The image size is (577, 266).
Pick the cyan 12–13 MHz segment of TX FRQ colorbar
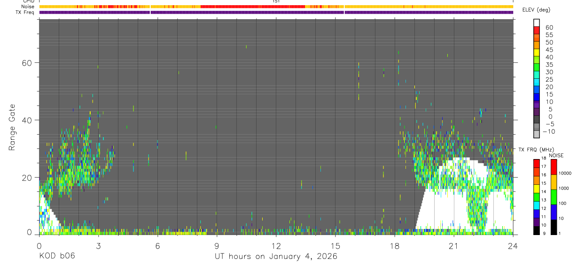[537, 205]
